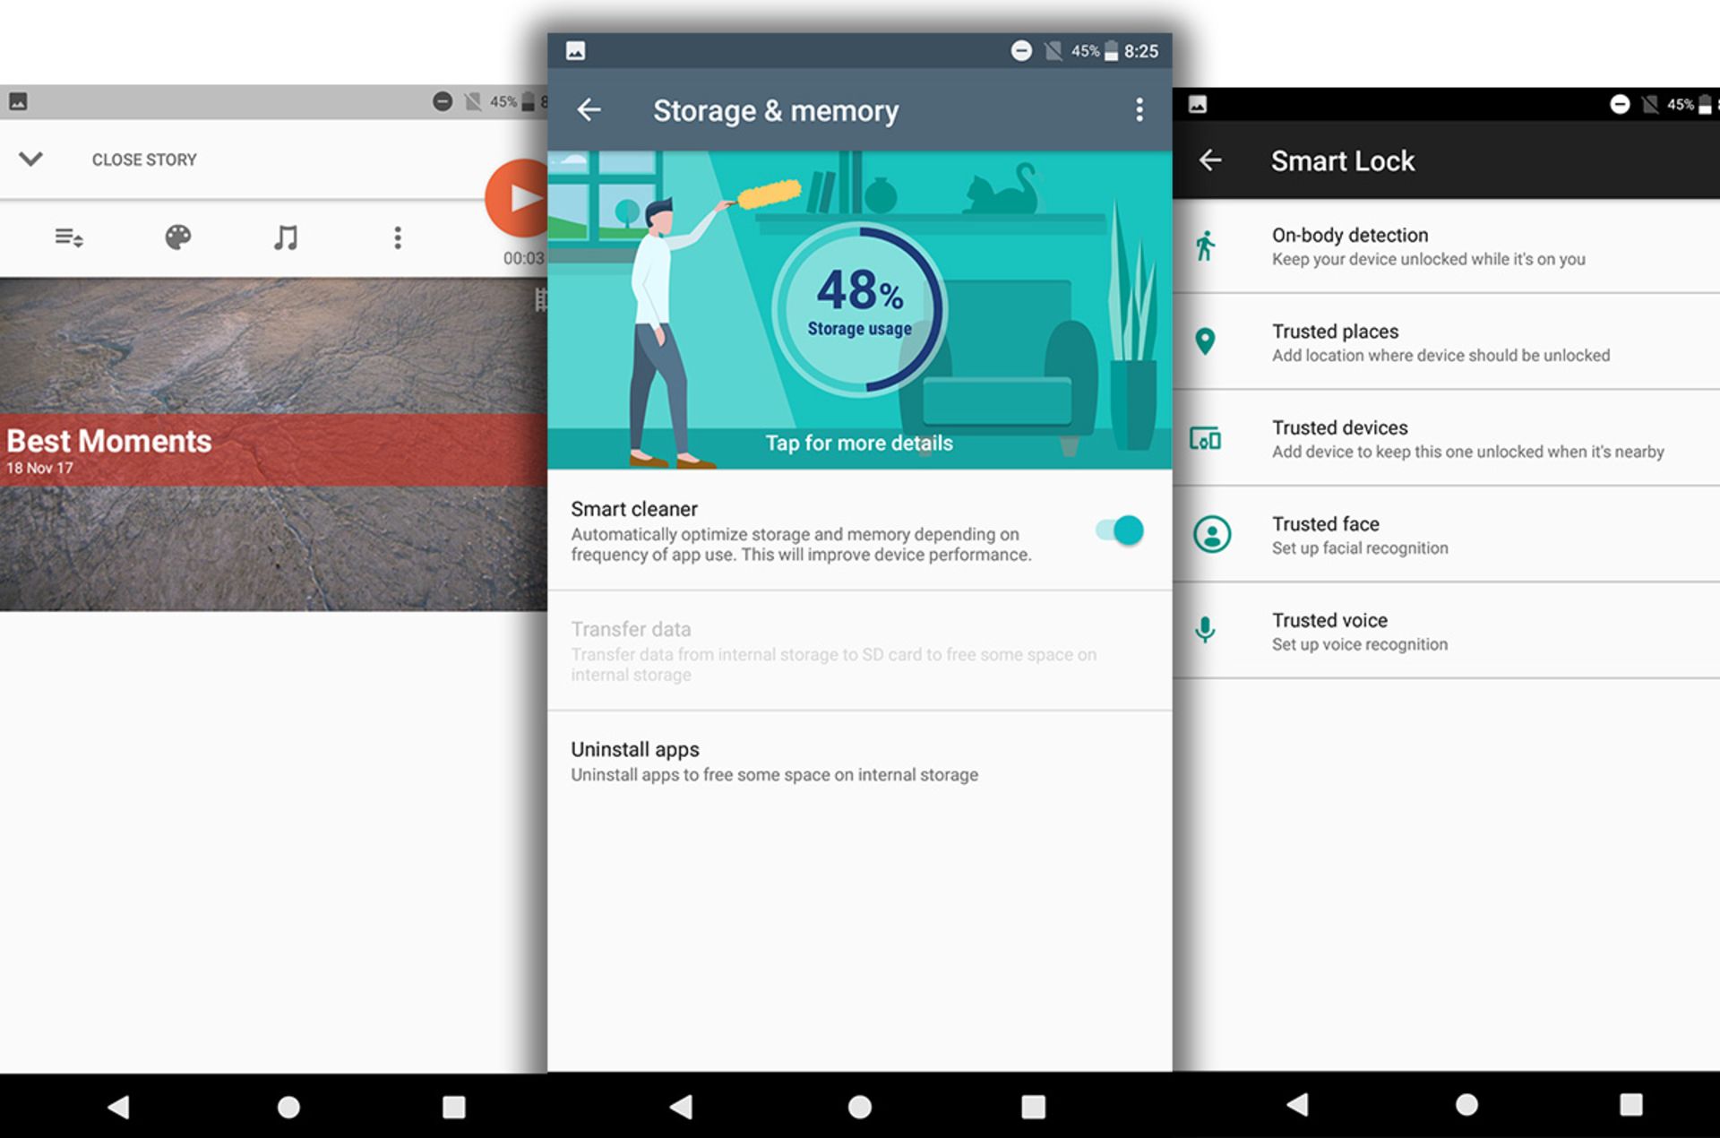The image size is (1720, 1138).
Task: Click the Trusted voice microphone icon
Action: click(1206, 630)
